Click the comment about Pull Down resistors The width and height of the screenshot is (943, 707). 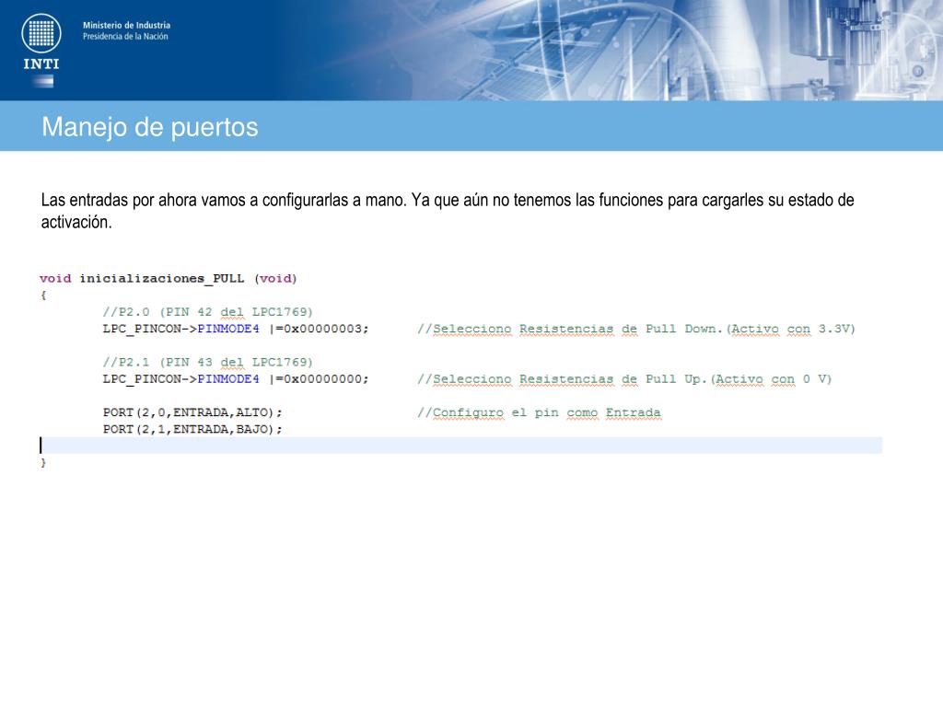tap(635, 329)
